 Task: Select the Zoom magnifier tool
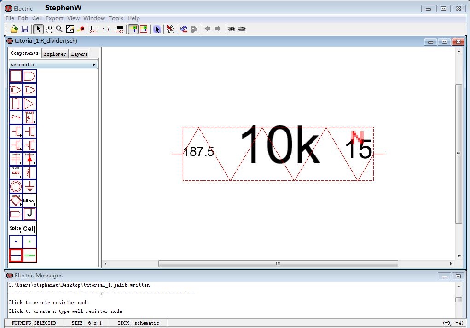[x=59, y=29]
